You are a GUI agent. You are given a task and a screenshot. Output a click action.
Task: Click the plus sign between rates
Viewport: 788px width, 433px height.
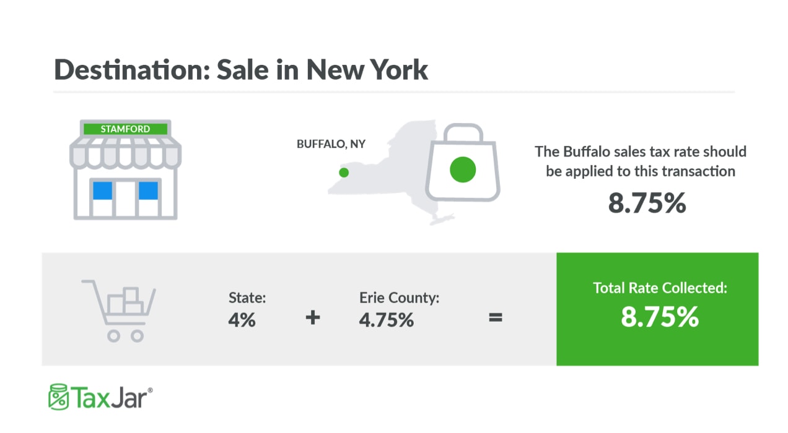click(x=313, y=319)
